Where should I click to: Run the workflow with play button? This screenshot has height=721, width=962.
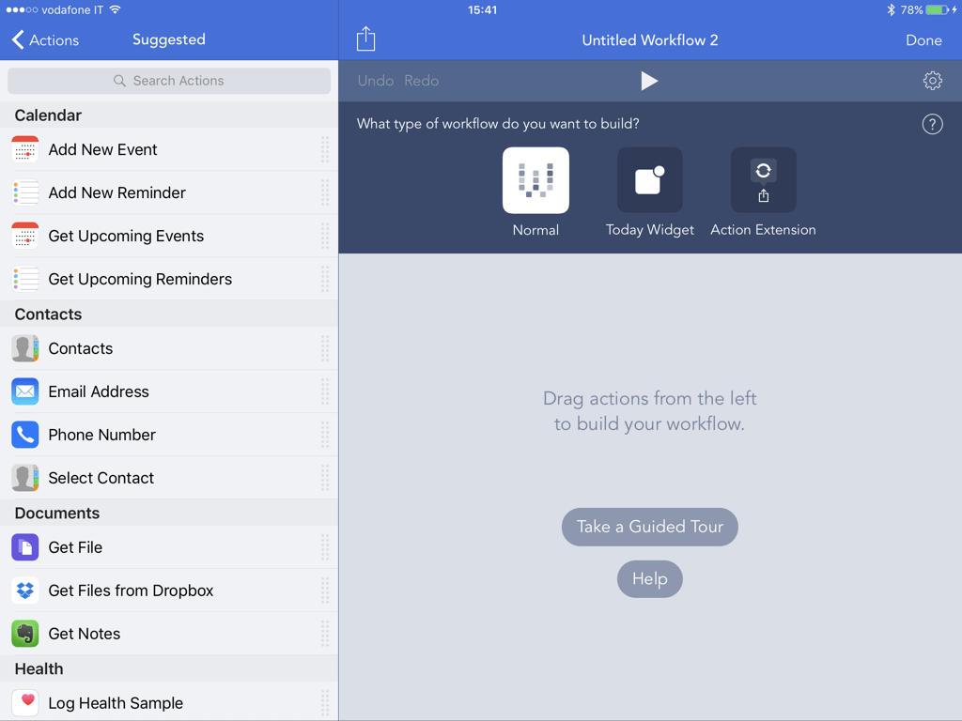tap(649, 81)
